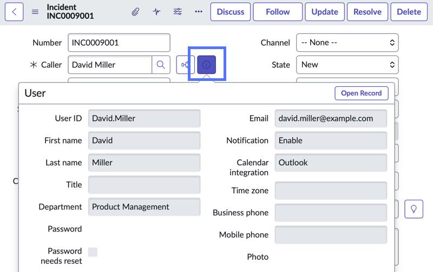
Task: Click the Last name field Miller
Action: pyautogui.click(x=144, y=162)
